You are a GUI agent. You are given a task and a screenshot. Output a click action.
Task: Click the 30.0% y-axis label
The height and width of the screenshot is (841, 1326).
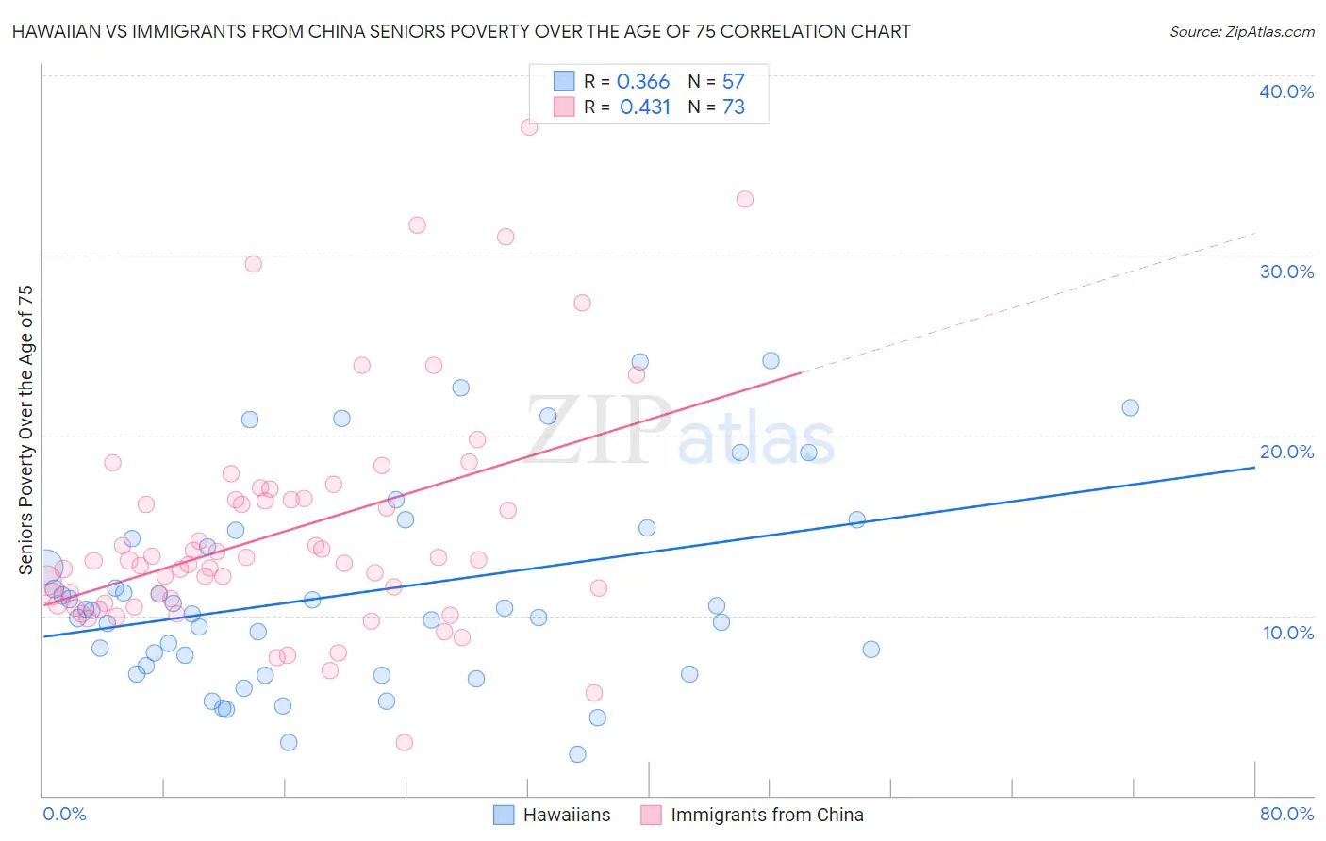[x=1286, y=272]
